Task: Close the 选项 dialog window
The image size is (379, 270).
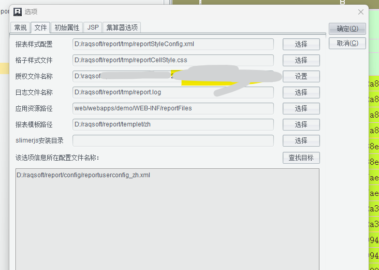Action: (x=361, y=12)
